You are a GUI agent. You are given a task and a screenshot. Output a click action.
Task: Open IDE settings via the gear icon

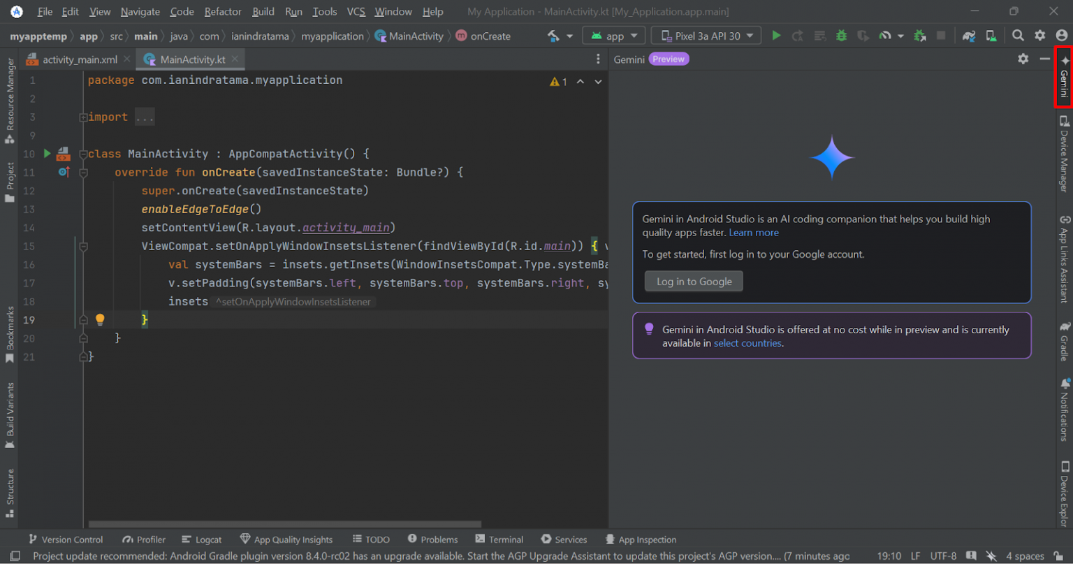1040,35
